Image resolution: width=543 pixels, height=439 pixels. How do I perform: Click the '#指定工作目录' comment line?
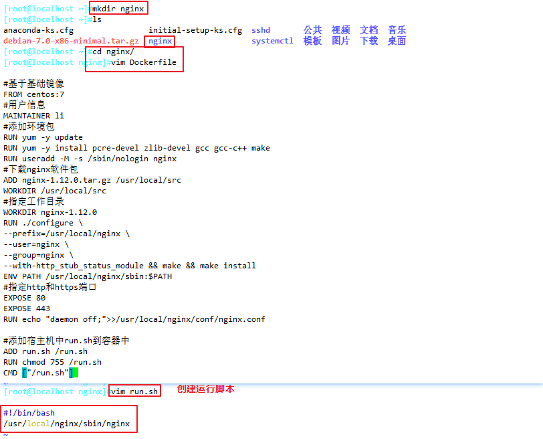coord(33,201)
